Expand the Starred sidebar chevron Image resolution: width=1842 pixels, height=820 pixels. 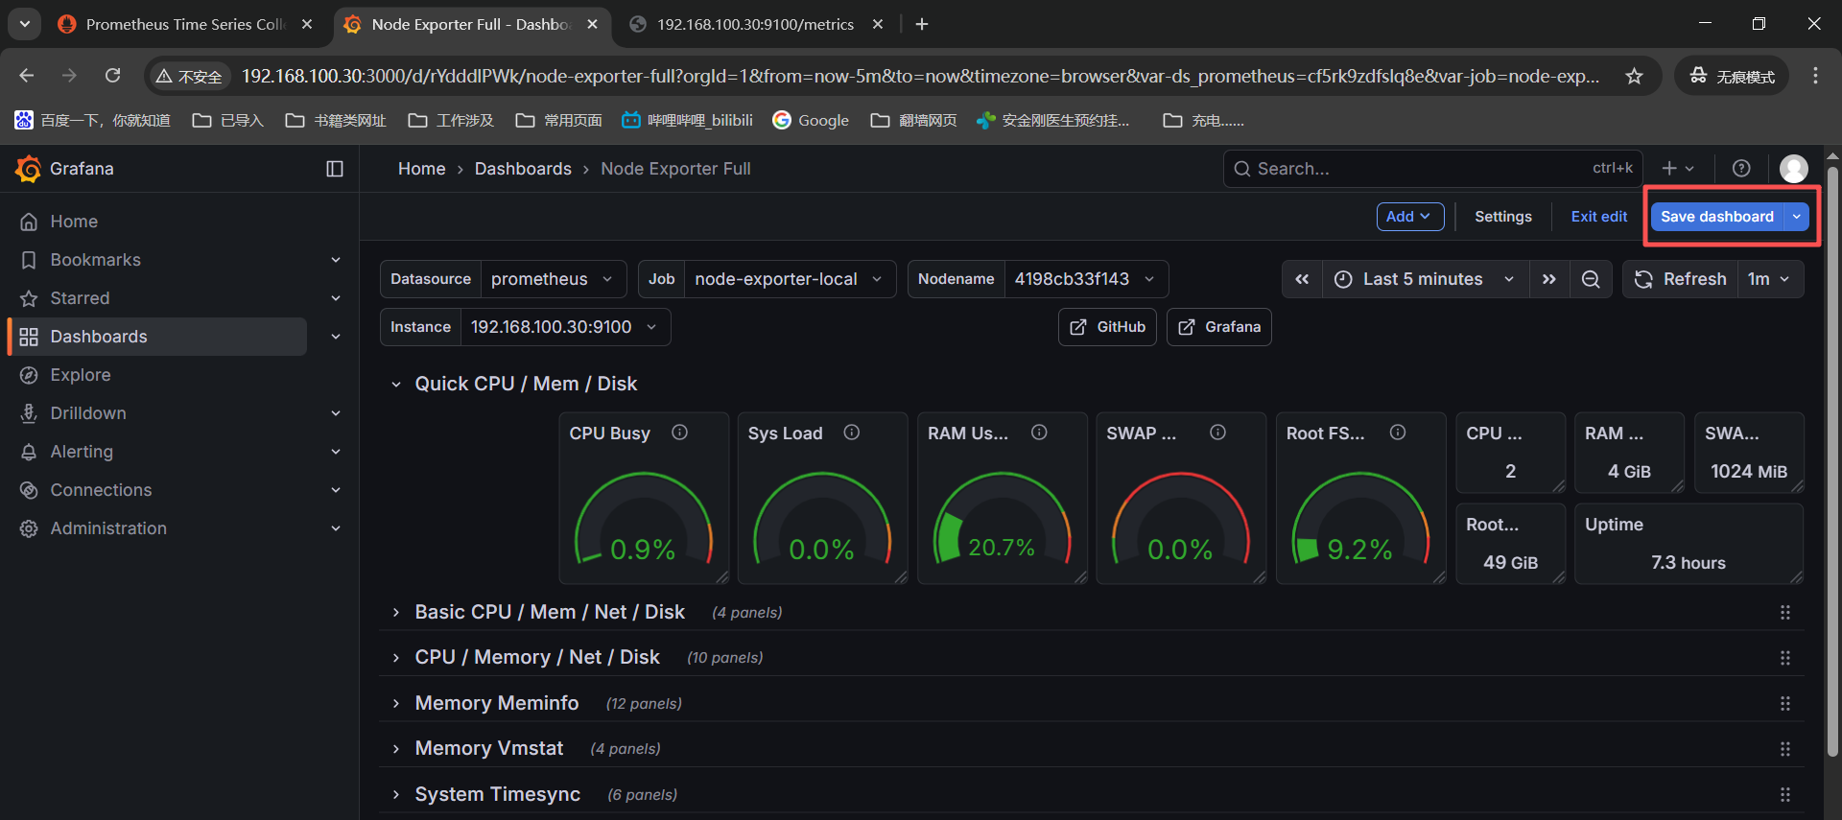click(x=336, y=298)
